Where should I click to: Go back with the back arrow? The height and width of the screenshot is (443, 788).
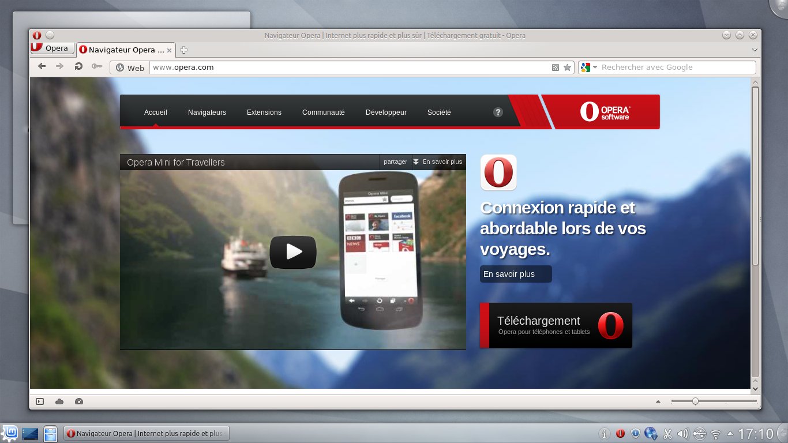click(x=42, y=66)
